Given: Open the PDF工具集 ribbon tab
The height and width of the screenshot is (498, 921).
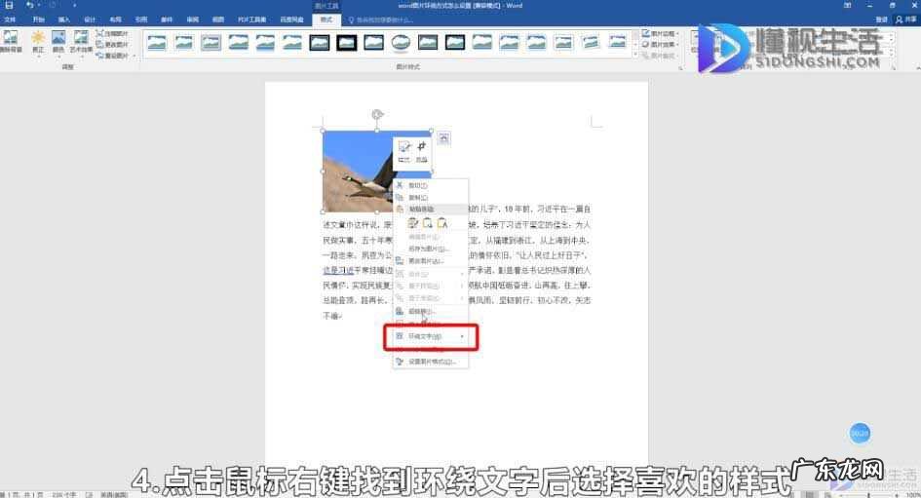Looking at the screenshot, I should 251,19.
